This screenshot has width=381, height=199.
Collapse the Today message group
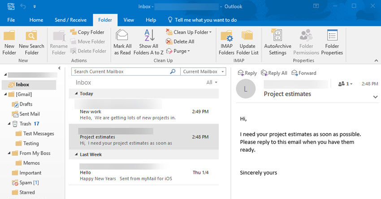[x=76, y=93]
